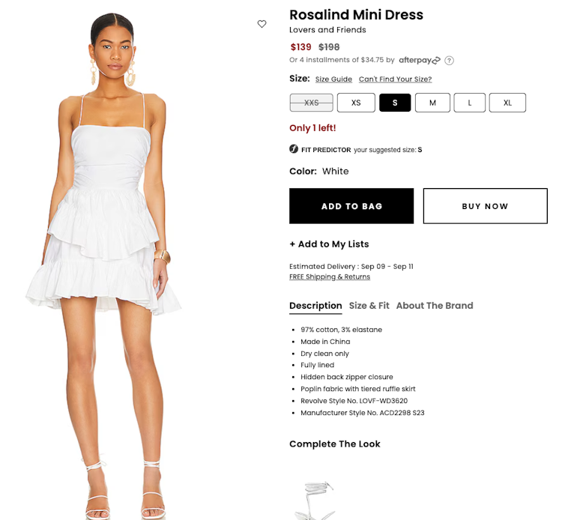Open the Size Guide link

[x=333, y=79]
